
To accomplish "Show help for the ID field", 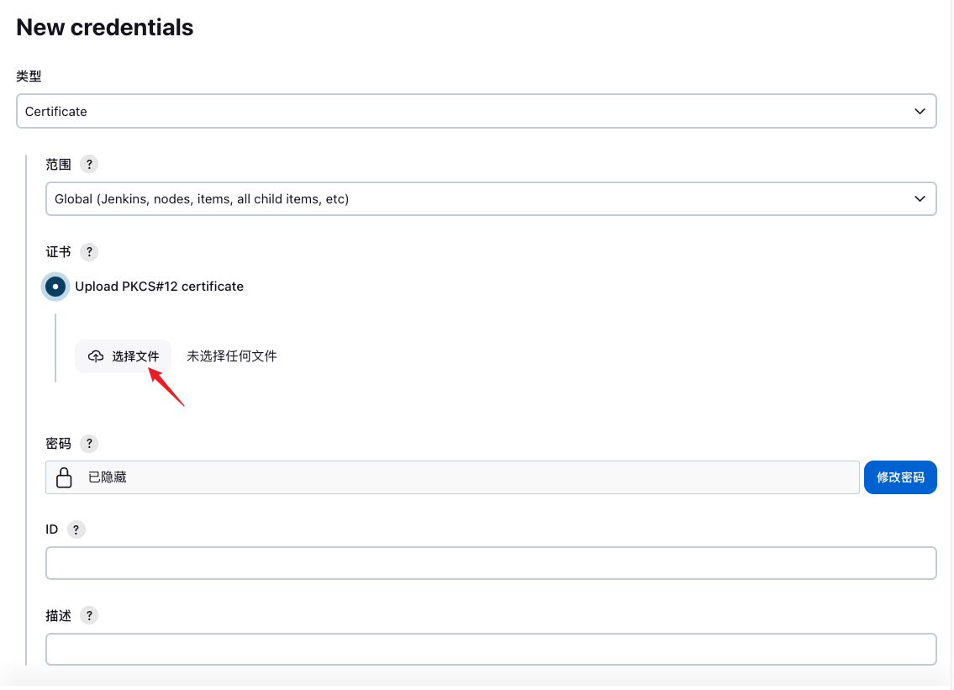I will click(76, 529).
